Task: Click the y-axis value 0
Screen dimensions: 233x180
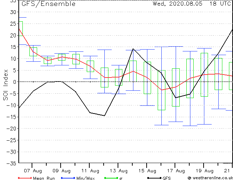Action: 15,82
